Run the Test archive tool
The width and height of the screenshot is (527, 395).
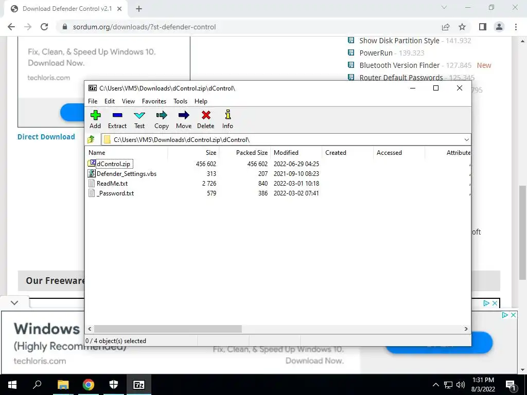[x=139, y=115]
